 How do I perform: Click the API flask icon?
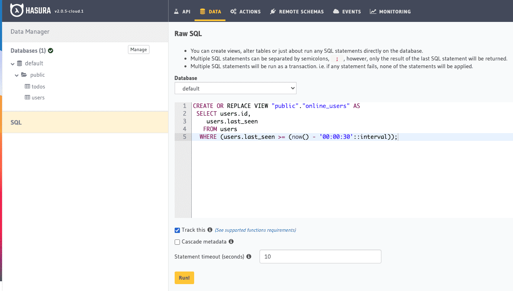click(x=176, y=11)
